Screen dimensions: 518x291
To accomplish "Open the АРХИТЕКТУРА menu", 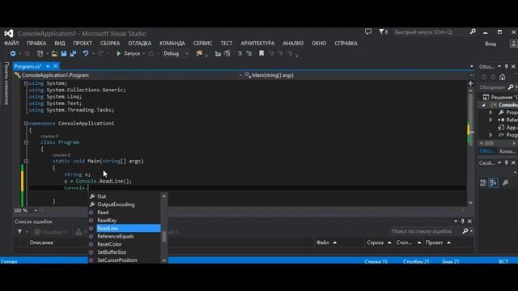I will point(257,43).
